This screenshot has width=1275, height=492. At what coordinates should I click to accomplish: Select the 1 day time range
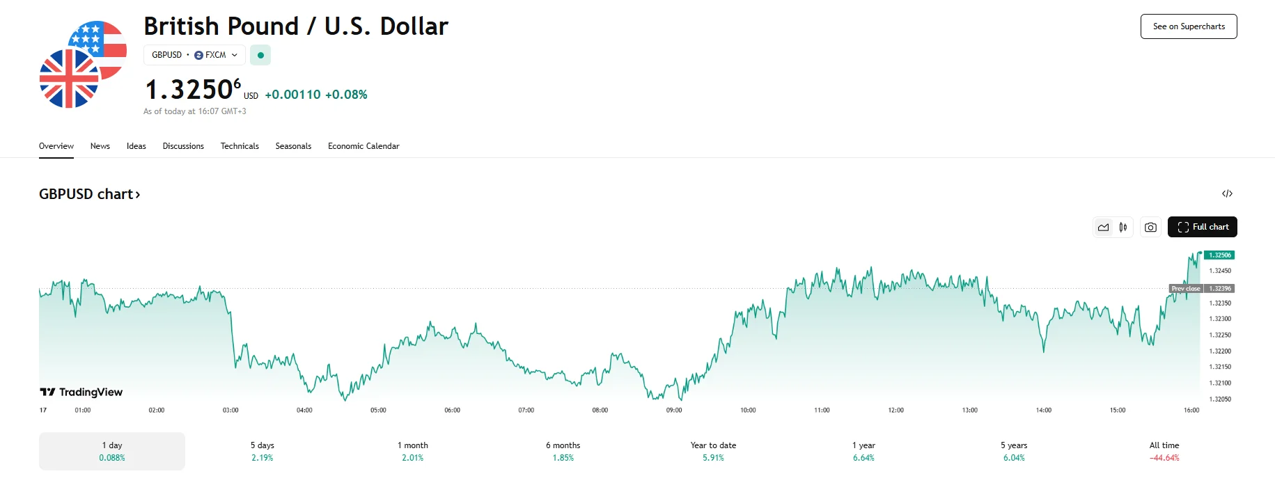click(x=112, y=451)
